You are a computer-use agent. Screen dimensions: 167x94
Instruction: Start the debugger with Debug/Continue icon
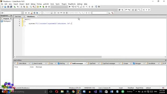coord(70,7)
